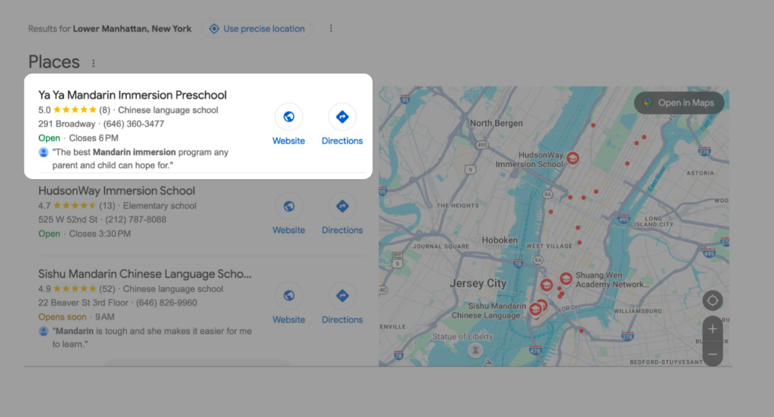
Task: Get directions to Ya Ya Mandarin Preschool
Action: (342, 125)
